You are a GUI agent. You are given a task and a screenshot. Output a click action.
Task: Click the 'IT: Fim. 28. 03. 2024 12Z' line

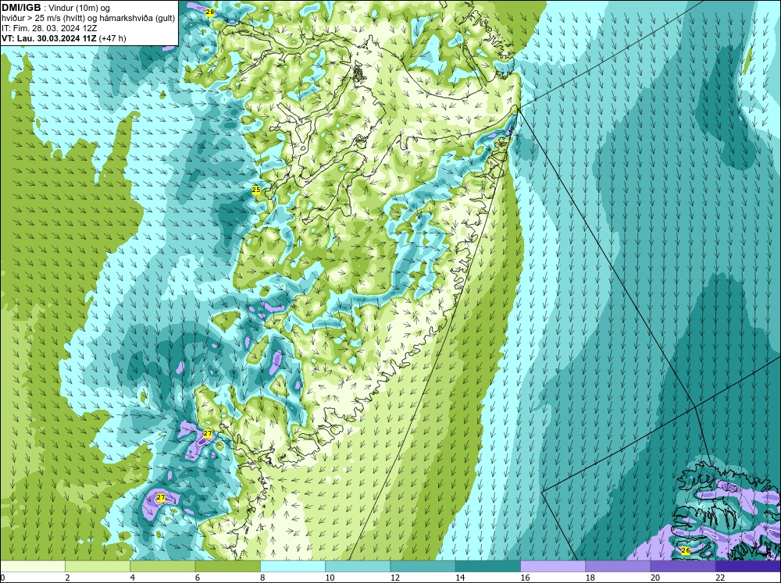click(x=49, y=28)
